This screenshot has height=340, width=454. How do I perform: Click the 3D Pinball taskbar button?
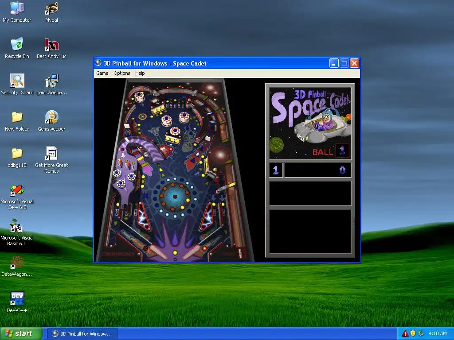pyautogui.click(x=82, y=334)
